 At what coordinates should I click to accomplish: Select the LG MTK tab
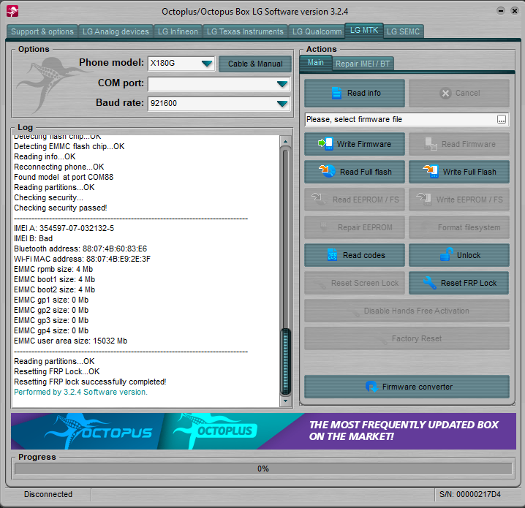364,31
